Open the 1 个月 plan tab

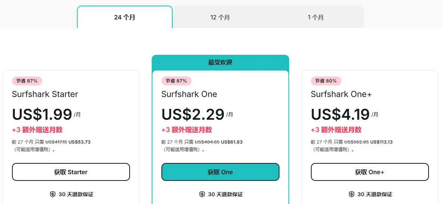pos(316,18)
